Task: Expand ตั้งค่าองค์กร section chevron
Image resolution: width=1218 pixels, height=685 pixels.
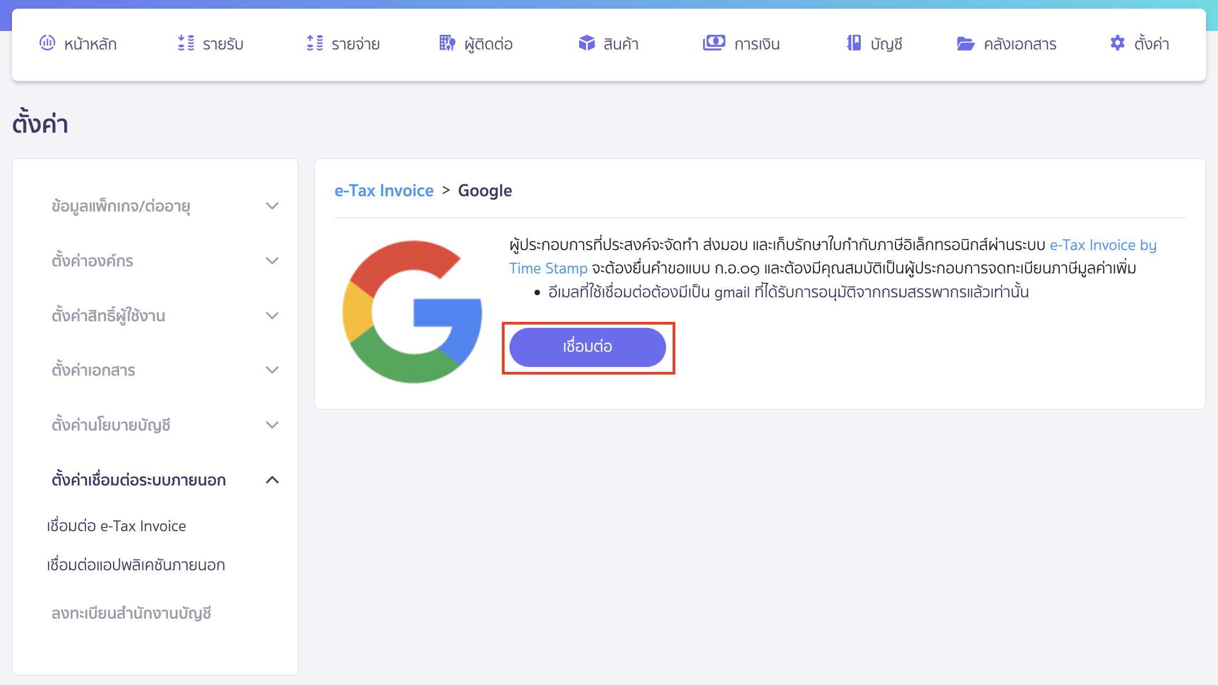Action: [x=272, y=261]
